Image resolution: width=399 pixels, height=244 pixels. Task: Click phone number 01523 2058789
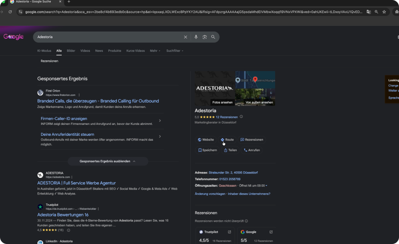click(230, 179)
